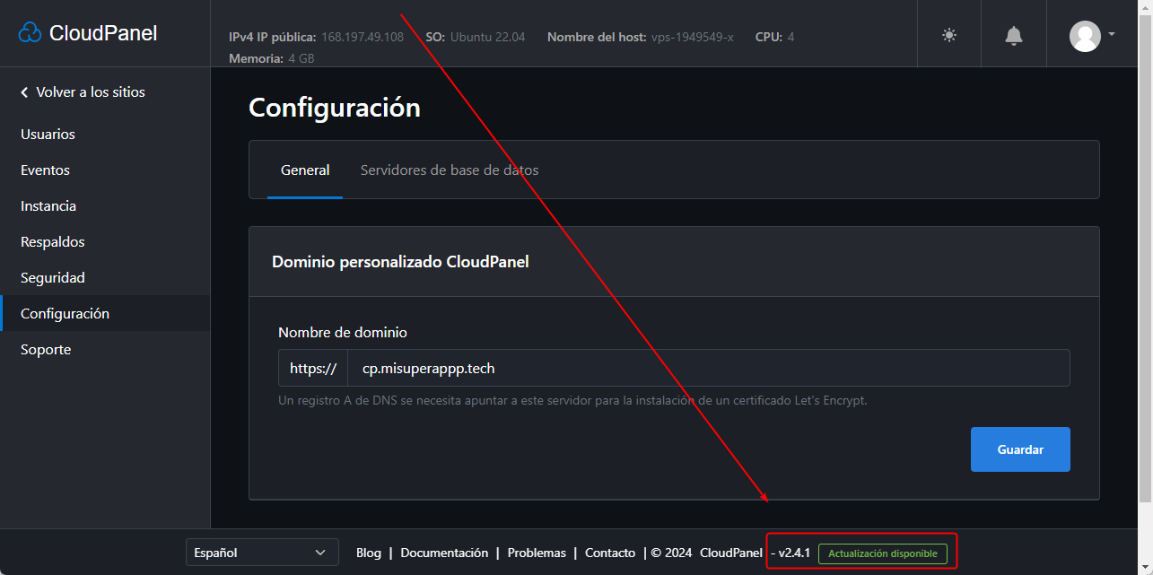
Task: Open the Problemas footer link
Action: click(x=537, y=553)
